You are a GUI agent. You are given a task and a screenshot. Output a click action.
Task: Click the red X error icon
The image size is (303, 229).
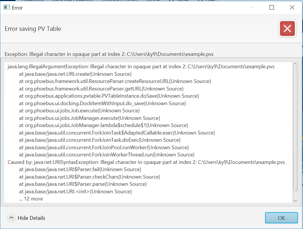(287, 29)
